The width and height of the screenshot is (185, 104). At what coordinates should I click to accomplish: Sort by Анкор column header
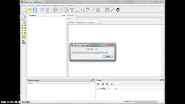[x=103, y=89]
